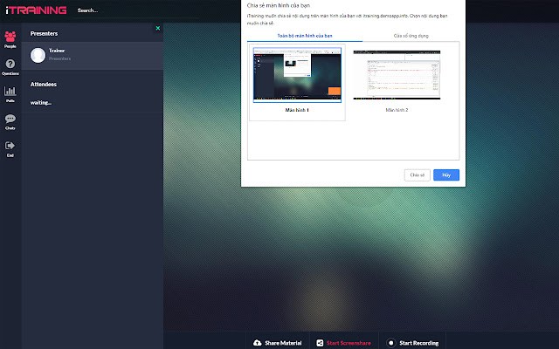Click the blue 'Hủy' cancel button

[x=446, y=175]
